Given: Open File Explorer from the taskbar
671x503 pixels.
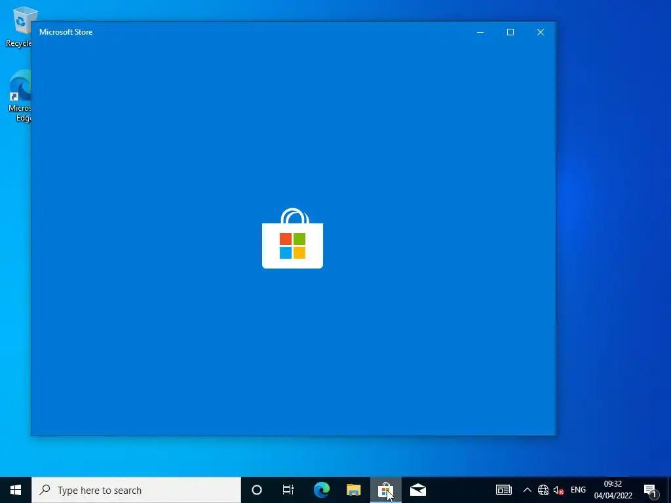Looking at the screenshot, I should pyautogui.click(x=353, y=490).
